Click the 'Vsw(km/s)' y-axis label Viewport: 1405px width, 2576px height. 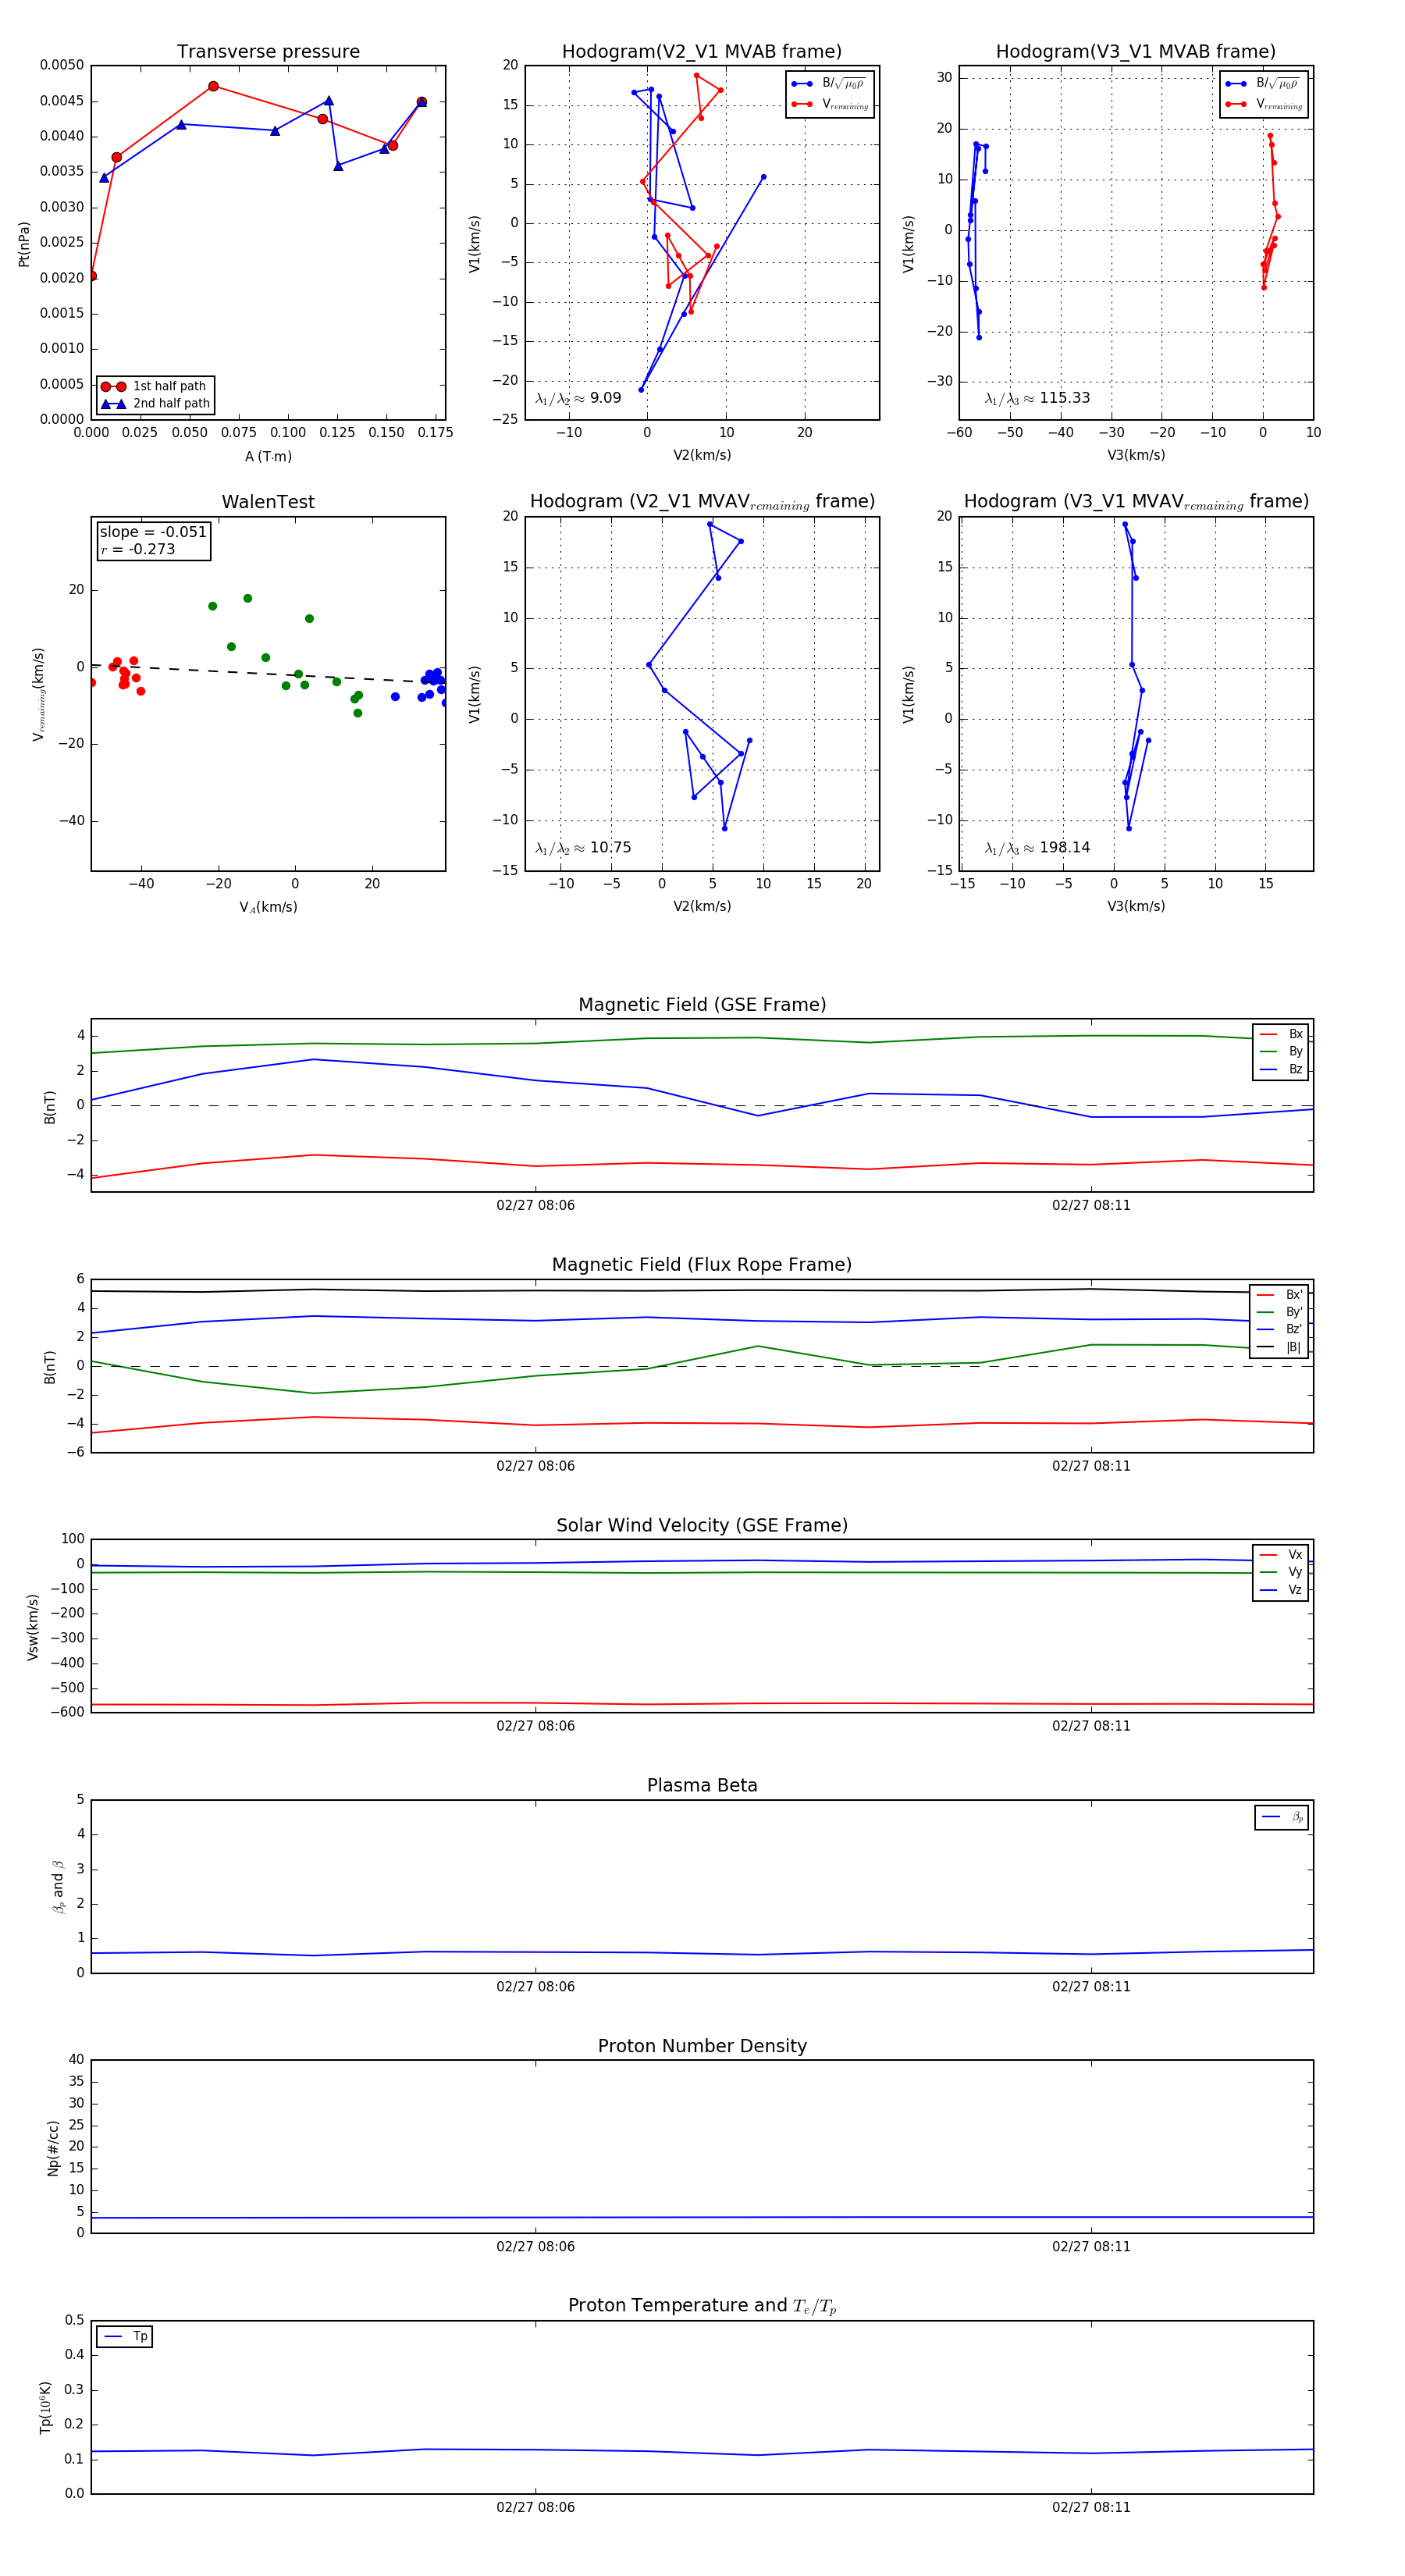pos(33,1628)
